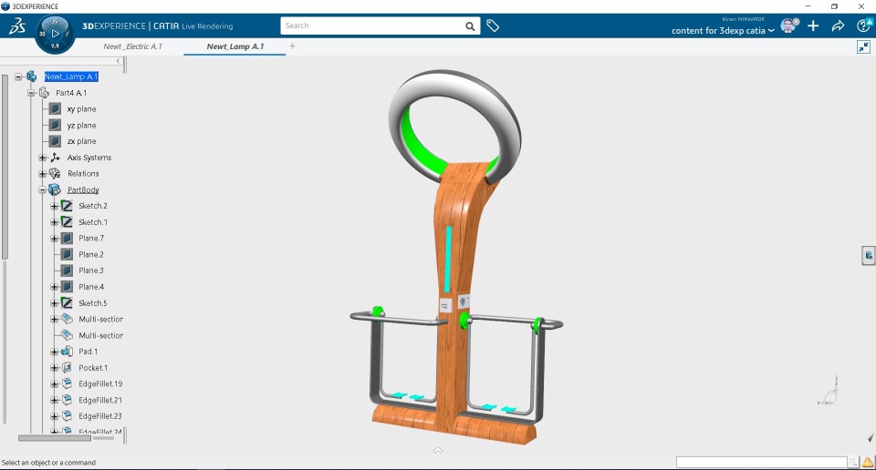The width and height of the screenshot is (876, 470).
Task: Open the tag (6WTags) icon
Action: pyautogui.click(x=492, y=26)
